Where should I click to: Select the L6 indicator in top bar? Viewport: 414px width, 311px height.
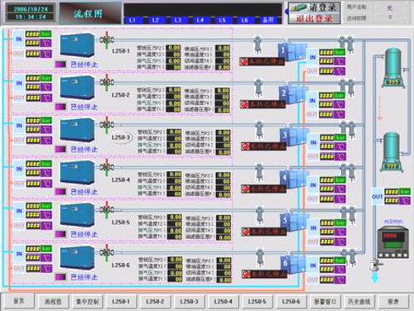244,20
